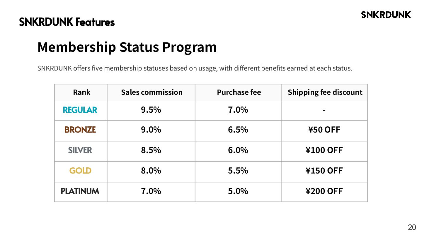422x237 pixels.
Task: Click the Shipping fee discount column header
Action: (325, 92)
